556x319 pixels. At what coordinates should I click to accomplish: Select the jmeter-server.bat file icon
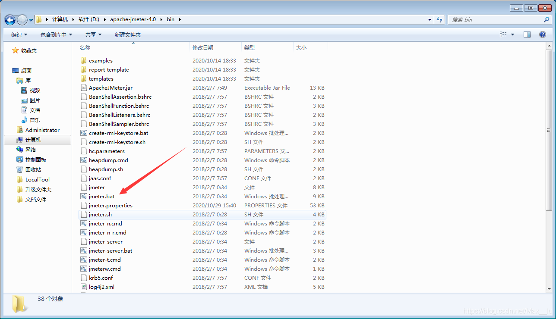tap(84, 250)
